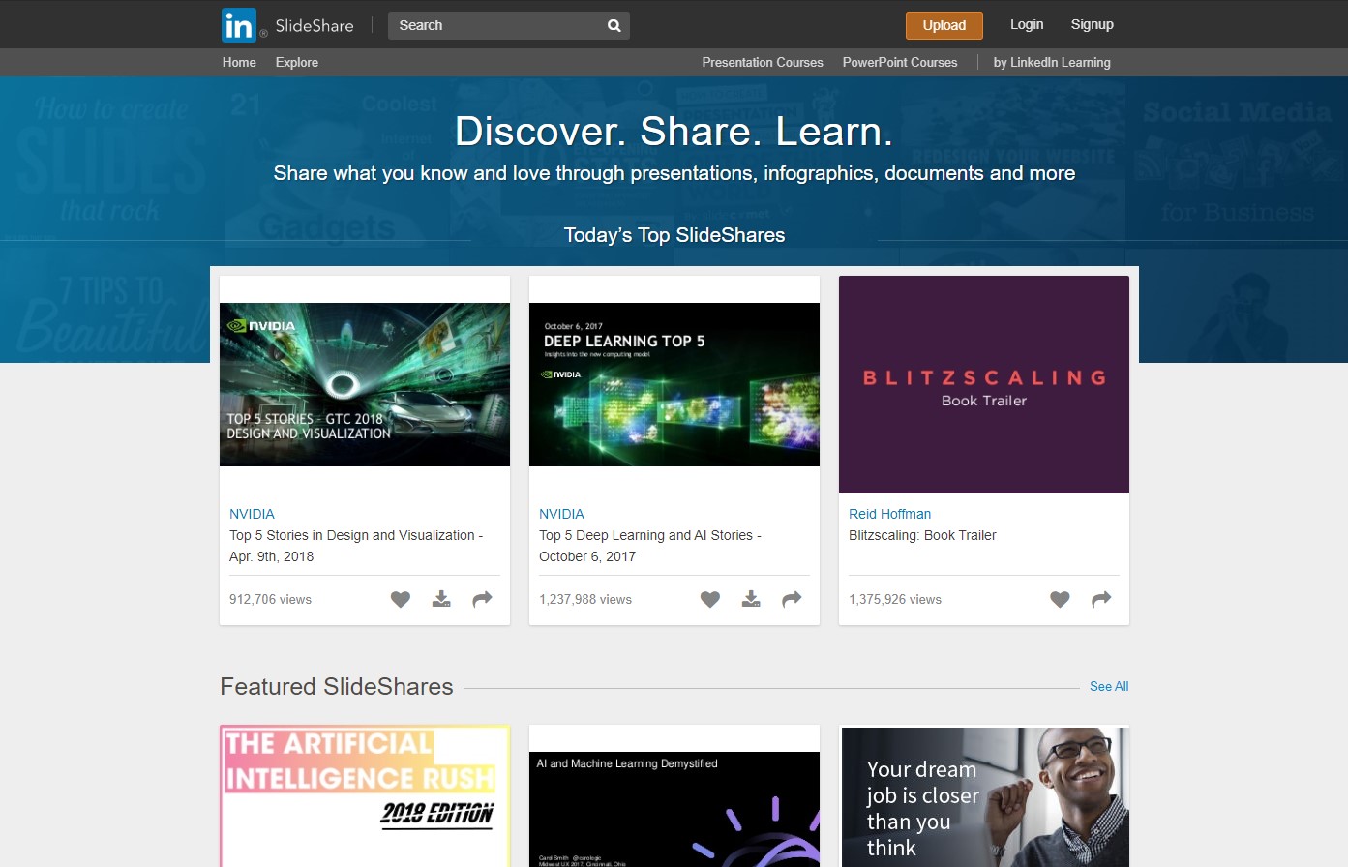This screenshot has width=1348, height=867.
Task: Share the Blitzscaling Book Trailer slideshare
Action: pos(1101,599)
